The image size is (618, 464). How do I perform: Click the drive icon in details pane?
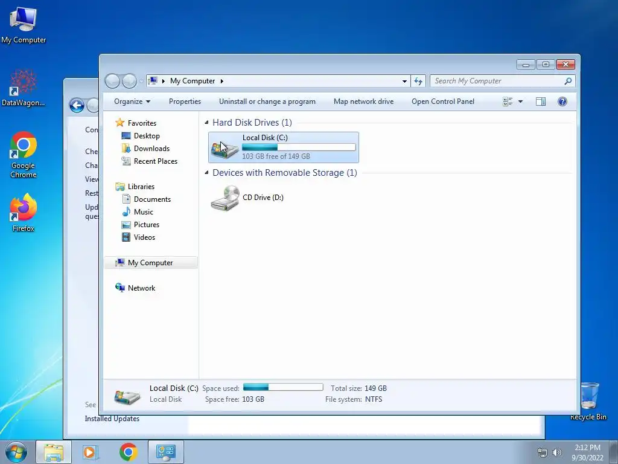[127, 396]
